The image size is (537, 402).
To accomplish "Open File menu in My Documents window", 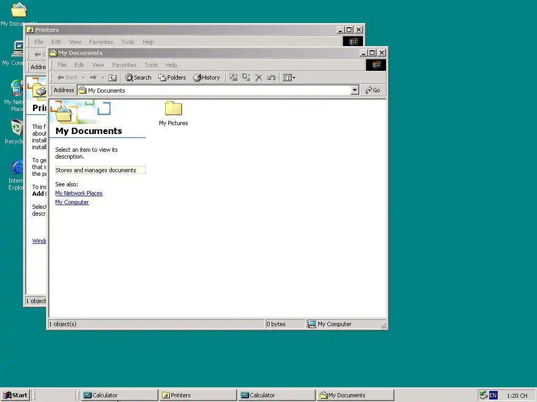I will click(x=62, y=65).
